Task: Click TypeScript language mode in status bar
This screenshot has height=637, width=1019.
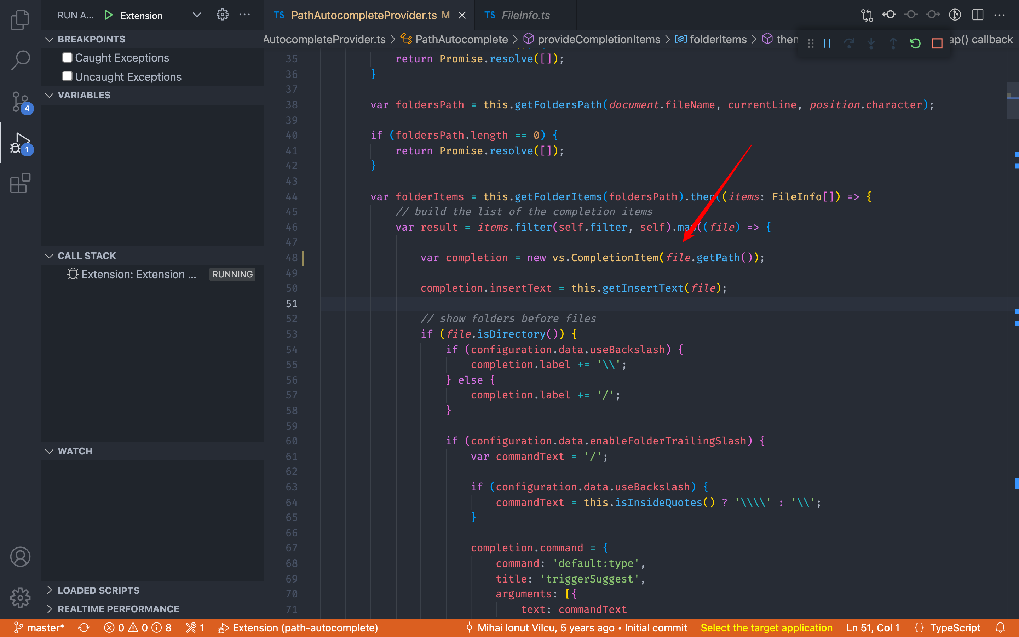Action: 955,628
